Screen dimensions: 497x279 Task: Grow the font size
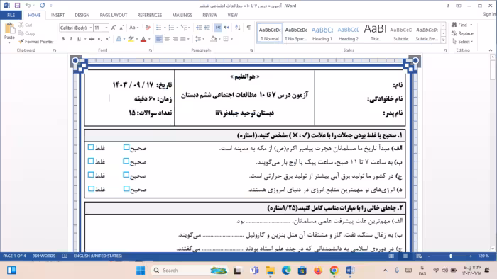114,28
